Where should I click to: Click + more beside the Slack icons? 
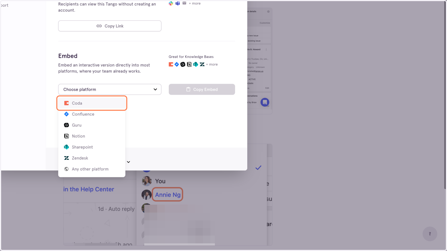(194, 3)
